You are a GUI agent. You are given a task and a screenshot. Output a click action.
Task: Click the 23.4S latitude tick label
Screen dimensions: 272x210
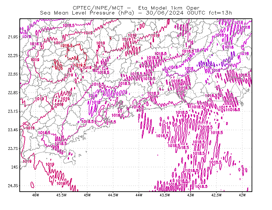point(13,130)
